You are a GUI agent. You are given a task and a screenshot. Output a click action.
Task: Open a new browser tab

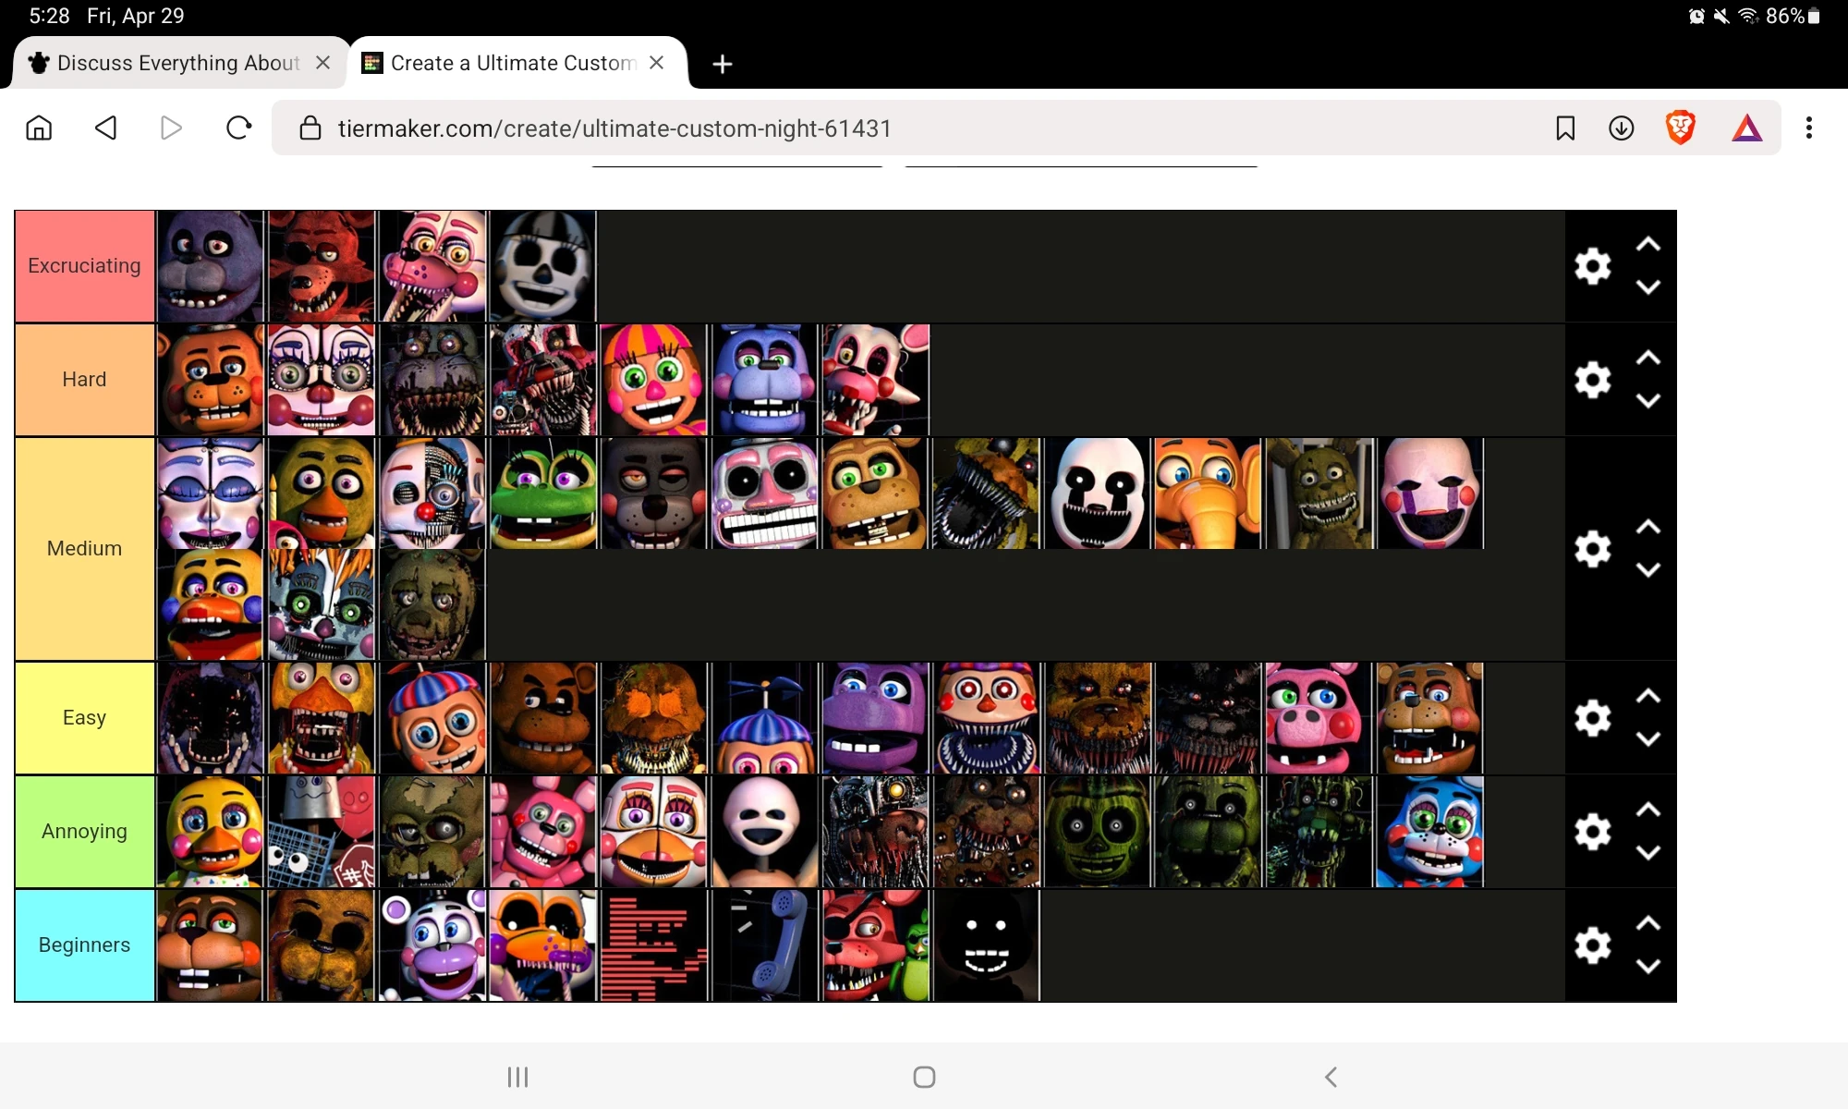tap(722, 63)
